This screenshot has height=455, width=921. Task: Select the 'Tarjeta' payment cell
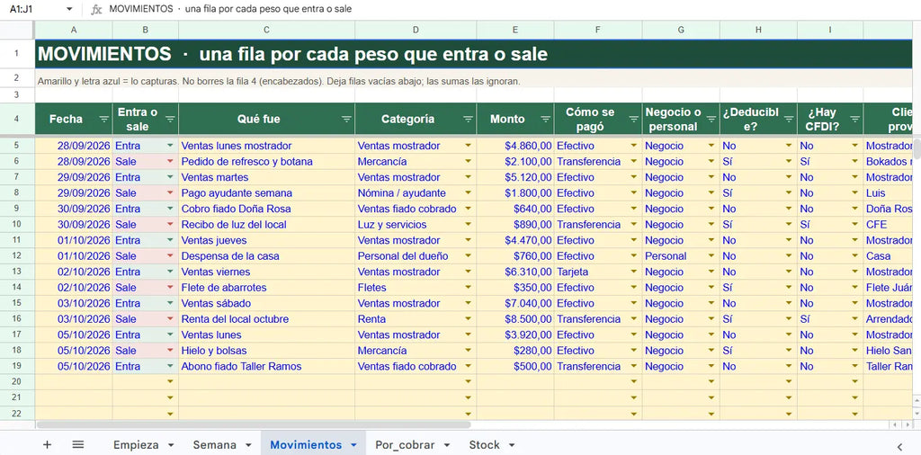click(598, 272)
